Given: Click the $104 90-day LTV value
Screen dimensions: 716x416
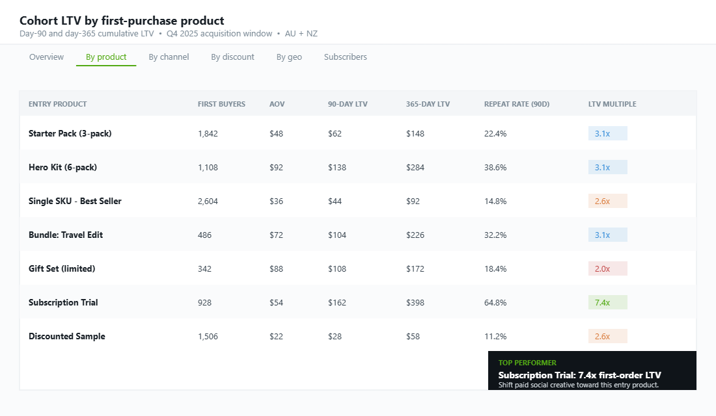Looking at the screenshot, I should tap(337, 235).
